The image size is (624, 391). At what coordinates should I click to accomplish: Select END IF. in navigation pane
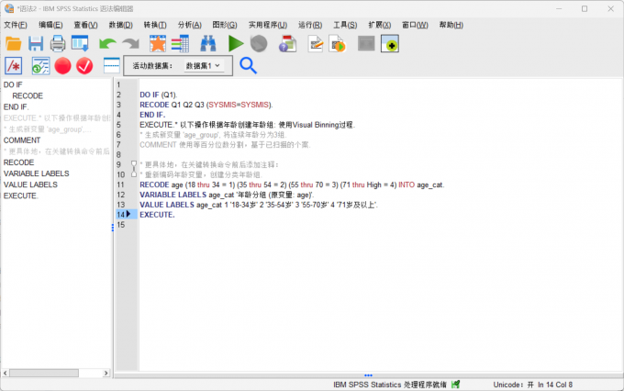17,107
